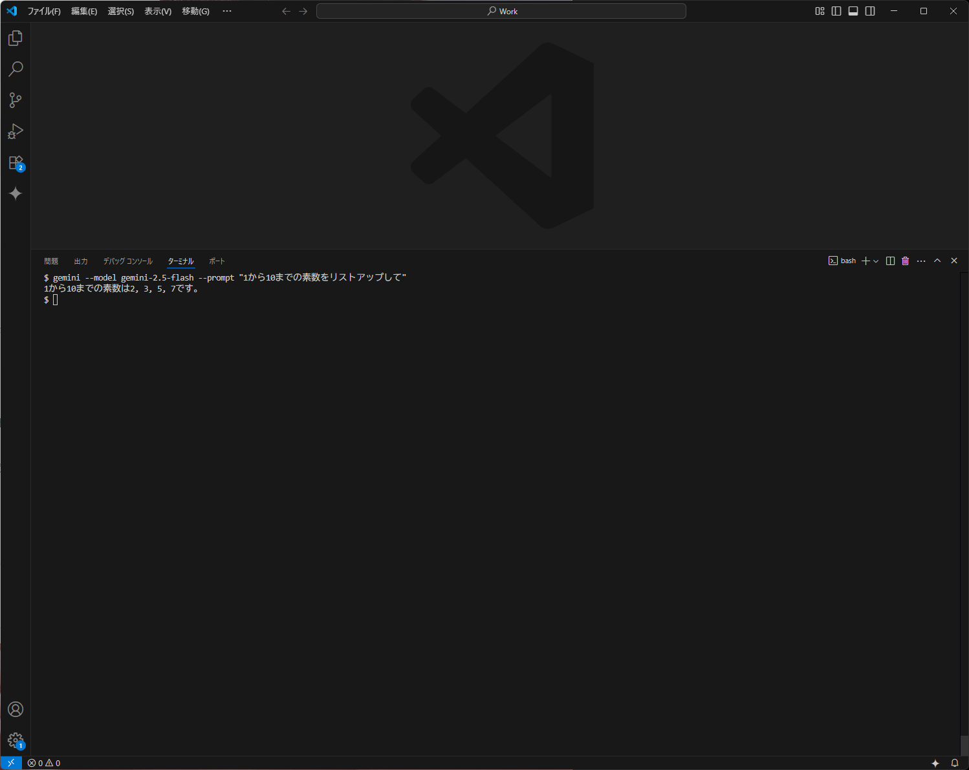Open the remote connection indicator in status bar
Screen dimensions: 969x770
(10, 763)
